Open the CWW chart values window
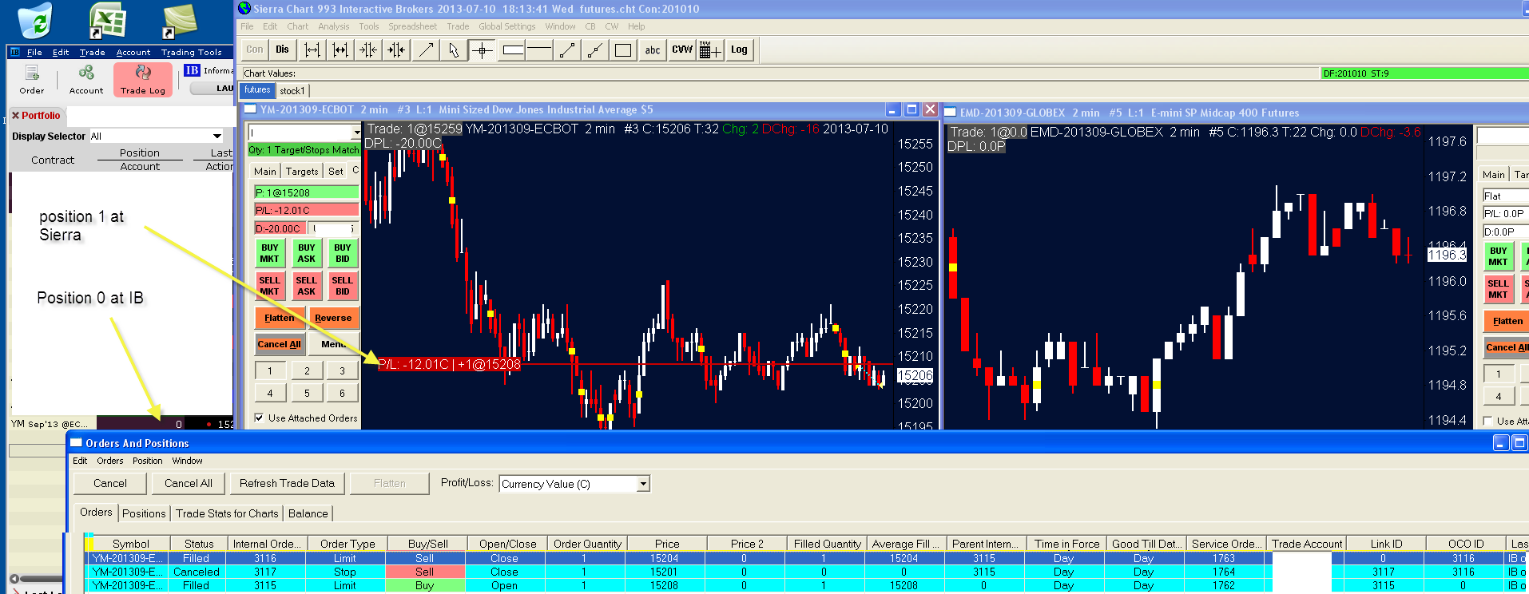Viewport: 1529px width, 594px height. pyautogui.click(x=681, y=50)
